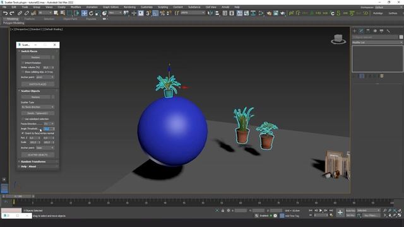The width and height of the screenshot is (404, 227).
Task: Open the File menu
Action: pyautogui.click(x=4, y=7)
